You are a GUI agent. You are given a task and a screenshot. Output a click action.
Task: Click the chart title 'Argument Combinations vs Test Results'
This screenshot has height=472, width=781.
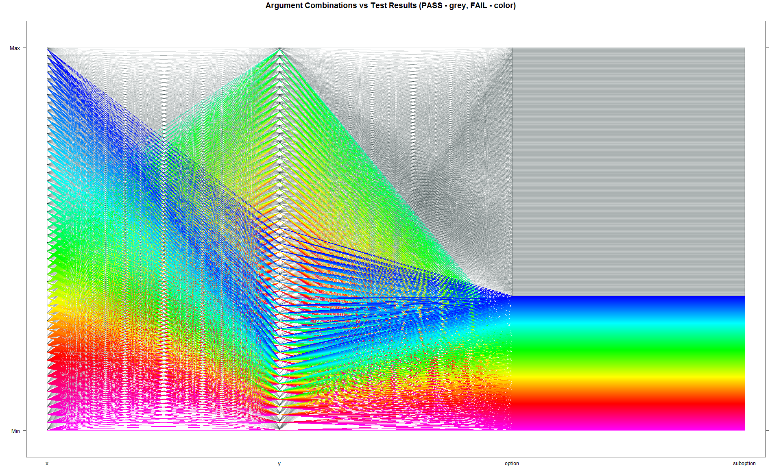(390, 6)
